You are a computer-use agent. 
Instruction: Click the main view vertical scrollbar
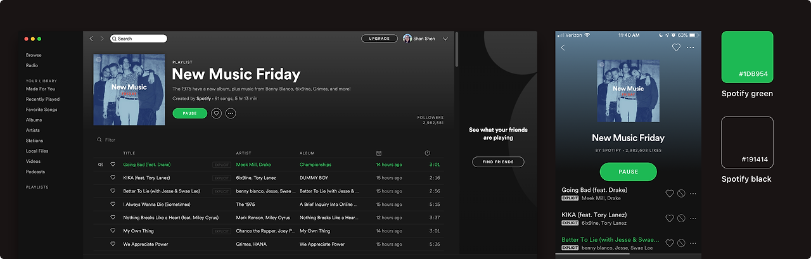pos(457,49)
